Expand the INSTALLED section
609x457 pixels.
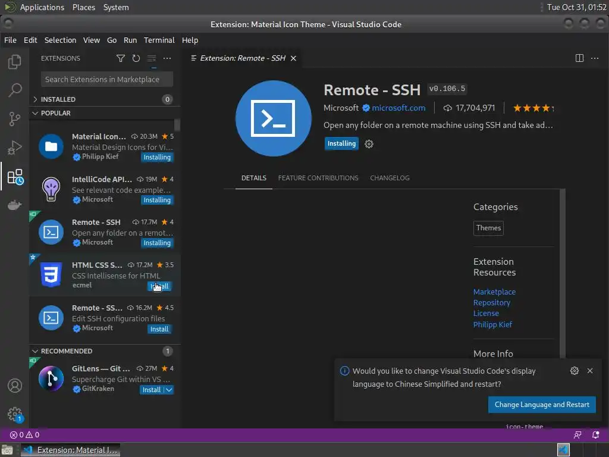(105, 99)
